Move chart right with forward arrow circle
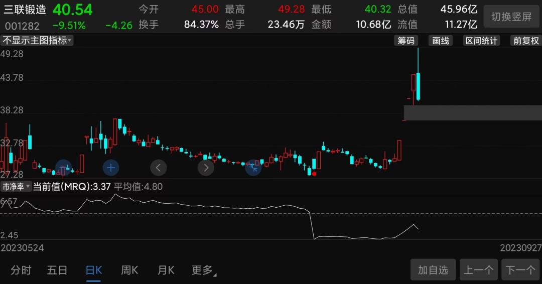This screenshot has width=542, height=284. (x=206, y=168)
